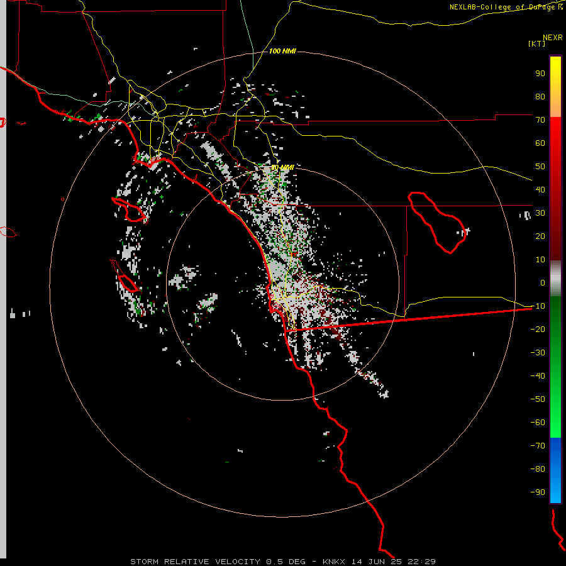566x566 pixels.
Task: Click the "KNKX" radar site identifier
Action: point(334,562)
